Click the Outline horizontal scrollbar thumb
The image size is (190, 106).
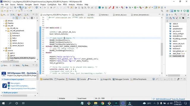(x=174, y=75)
